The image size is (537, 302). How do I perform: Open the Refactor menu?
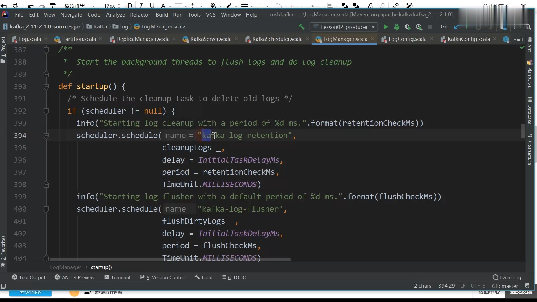point(140,15)
